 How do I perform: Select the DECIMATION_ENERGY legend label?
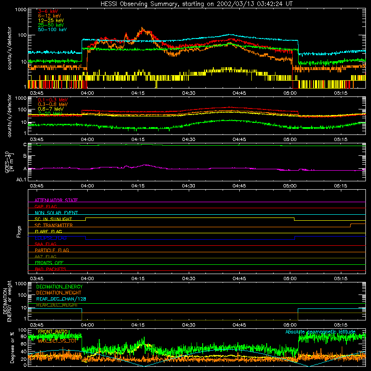coord(59,287)
